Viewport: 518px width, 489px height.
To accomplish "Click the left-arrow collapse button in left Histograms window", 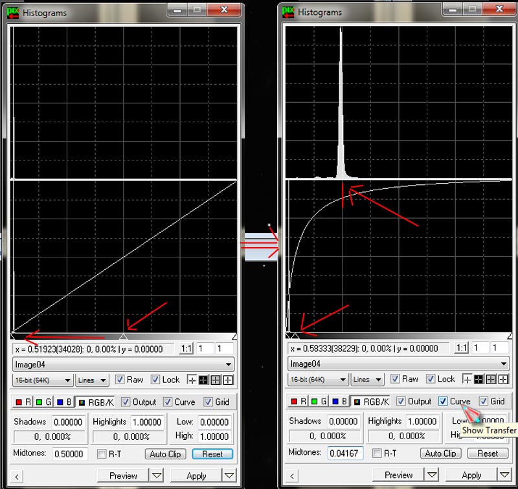I will pos(17,476).
